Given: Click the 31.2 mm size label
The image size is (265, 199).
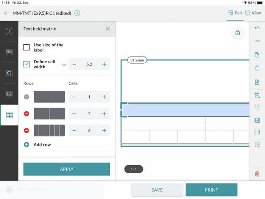Looking at the screenshot, I should [137, 60].
